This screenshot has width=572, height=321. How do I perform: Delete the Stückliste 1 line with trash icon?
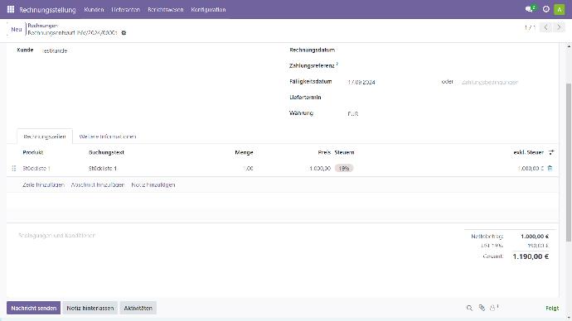tap(550, 168)
